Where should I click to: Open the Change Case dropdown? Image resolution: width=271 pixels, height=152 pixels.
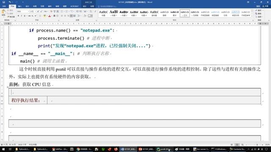[46, 11]
